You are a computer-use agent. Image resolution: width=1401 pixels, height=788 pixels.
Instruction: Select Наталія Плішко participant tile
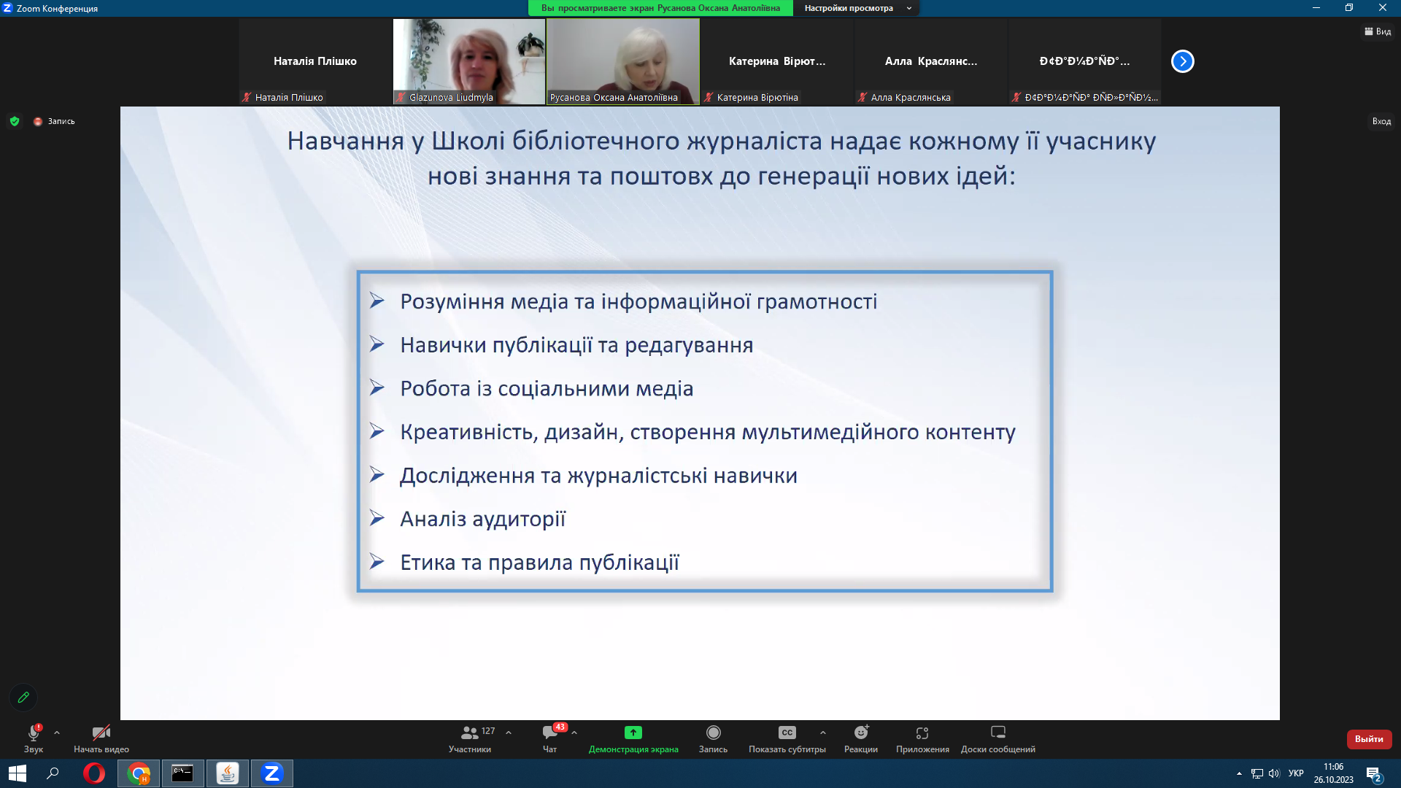(315, 61)
